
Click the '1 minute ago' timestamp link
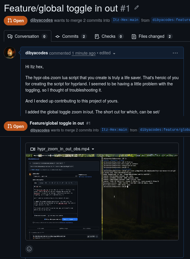[x=84, y=53]
